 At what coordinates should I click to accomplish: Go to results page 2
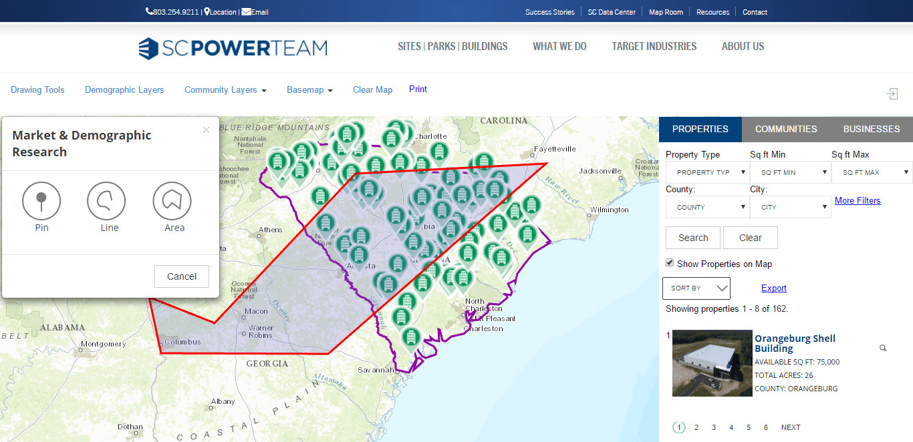coord(696,427)
